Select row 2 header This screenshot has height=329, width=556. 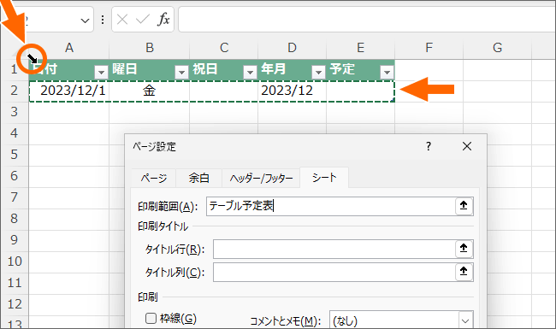(15, 91)
